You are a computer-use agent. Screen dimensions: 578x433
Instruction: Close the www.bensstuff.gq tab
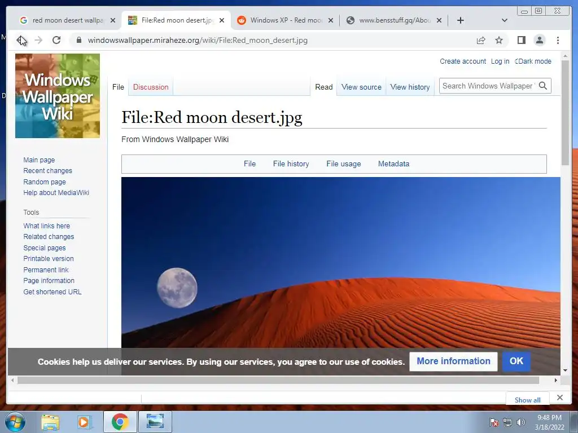(x=439, y=20)
